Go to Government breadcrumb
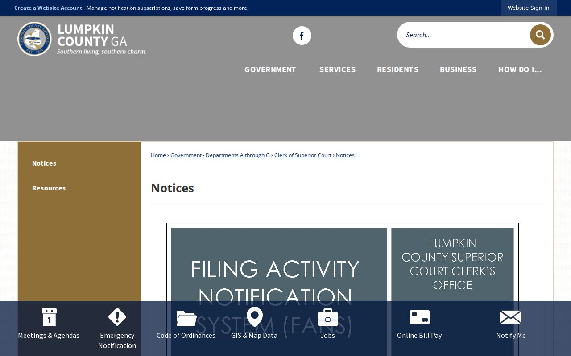 [x=186, y=155]
